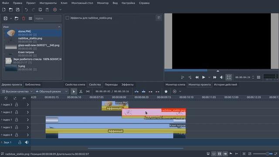This screenshot has height=157, width=279.
Task: Switch to the Эффекты tab
Action: point(127,85)
